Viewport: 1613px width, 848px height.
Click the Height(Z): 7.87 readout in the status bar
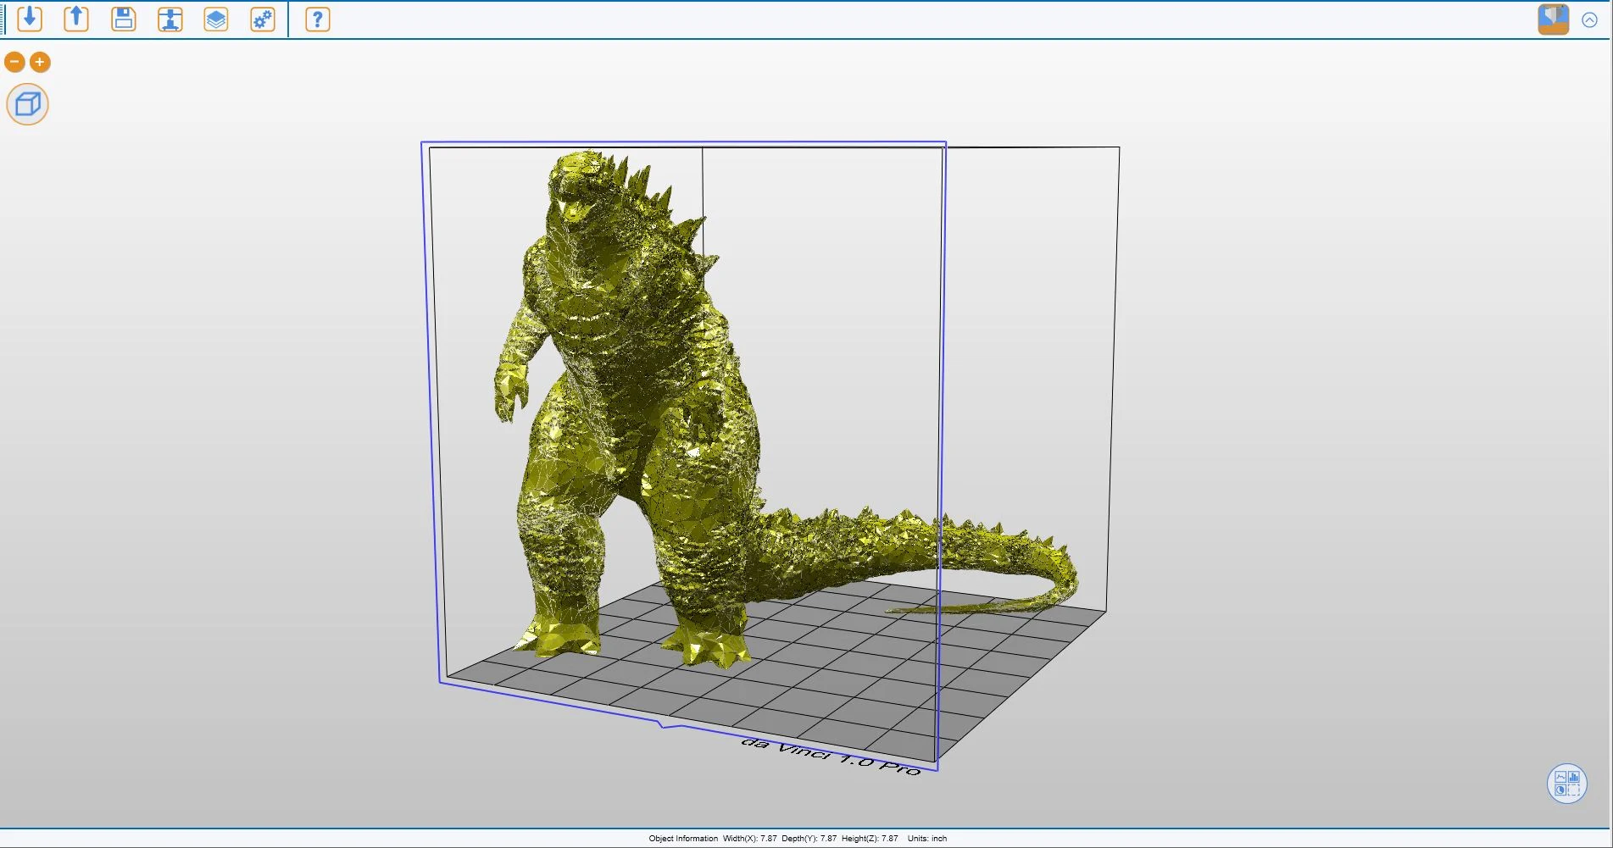(870, 839)
